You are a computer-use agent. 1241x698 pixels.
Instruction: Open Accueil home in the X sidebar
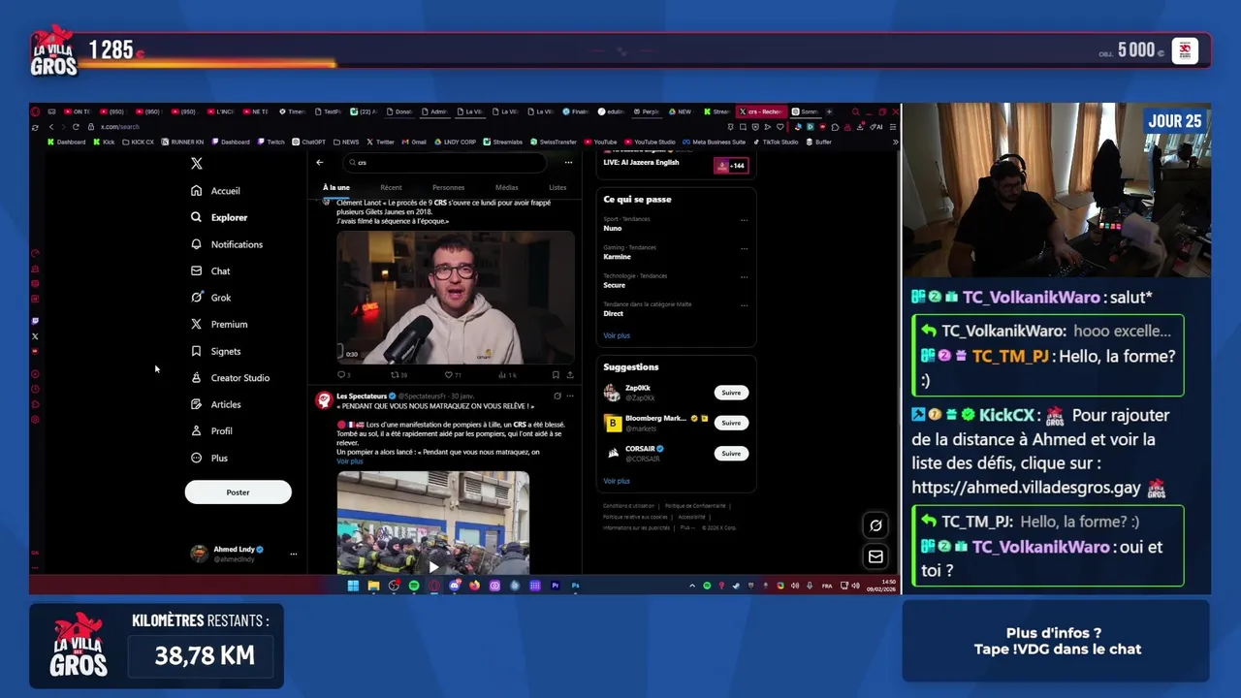tap(215, 191)
